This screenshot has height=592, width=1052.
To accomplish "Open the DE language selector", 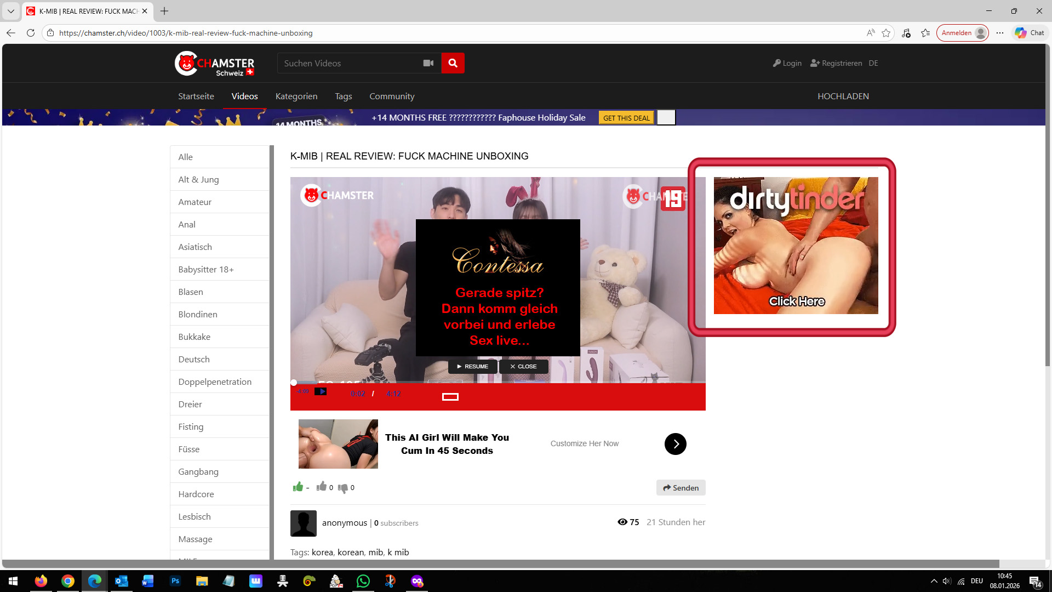I will [x=873, y=63].
